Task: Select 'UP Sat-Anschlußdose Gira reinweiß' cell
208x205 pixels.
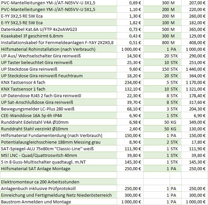Action: pyautogui.click(x=59, y=102)
